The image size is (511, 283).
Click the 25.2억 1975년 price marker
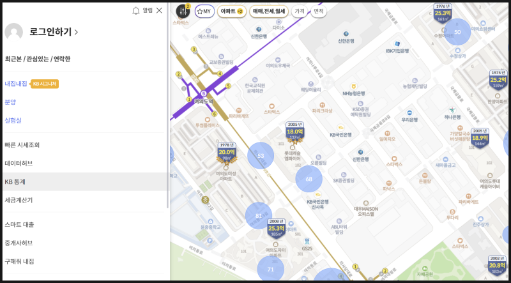click(498, 80)
